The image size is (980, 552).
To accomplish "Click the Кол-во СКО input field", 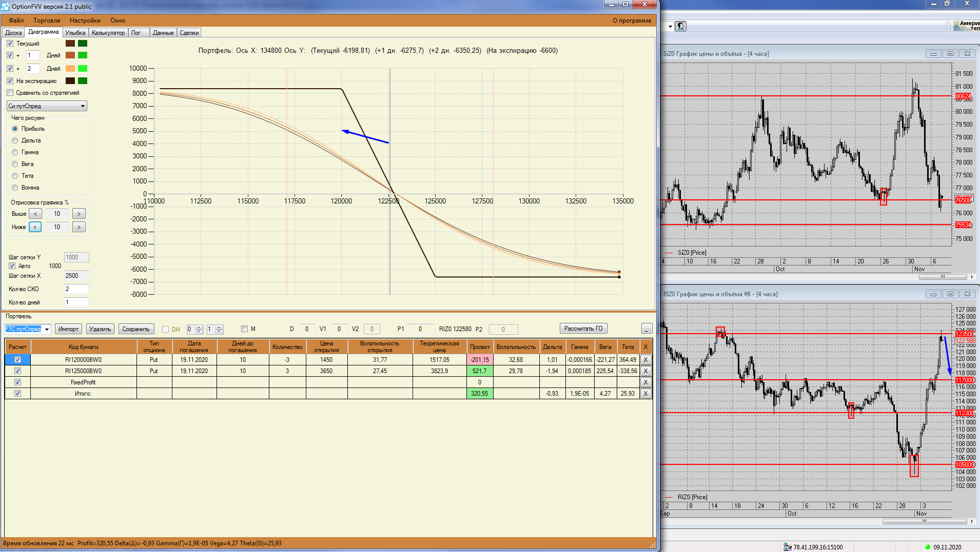I will (76, 289).
